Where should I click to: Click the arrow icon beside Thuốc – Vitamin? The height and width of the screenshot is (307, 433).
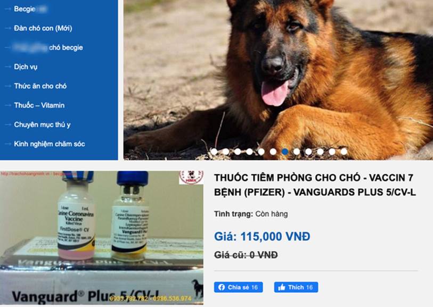coord(8,105)
